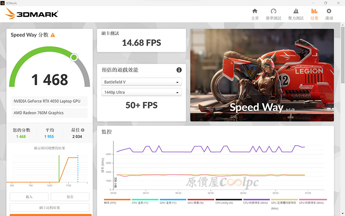Open the Benchmarks (基準測試) tab

(x=273, y=14)
